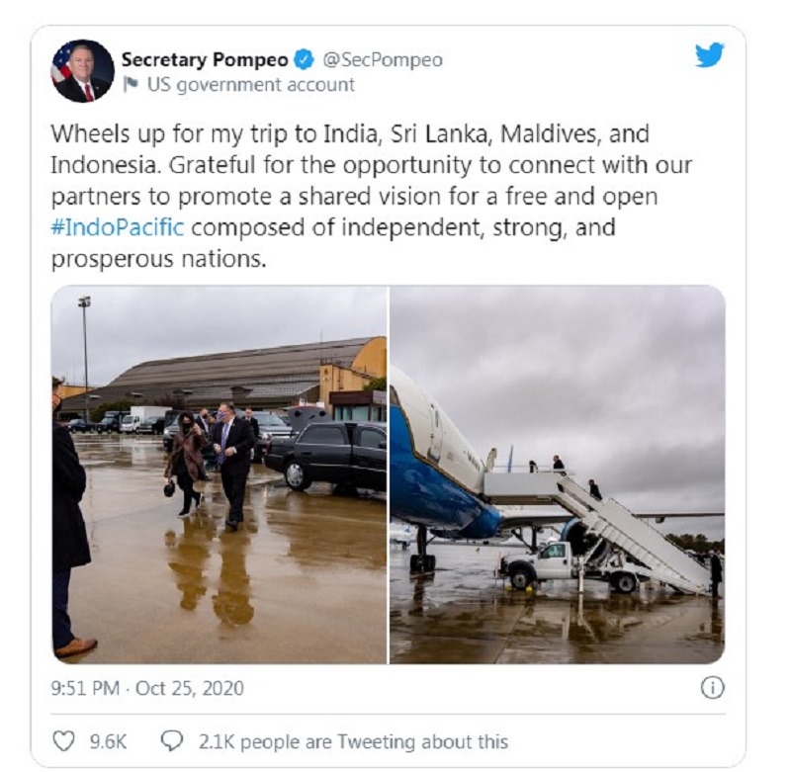This screenshot has height=772, width=791.
Task: Click the US government account label
Action: tap(251, 85)
